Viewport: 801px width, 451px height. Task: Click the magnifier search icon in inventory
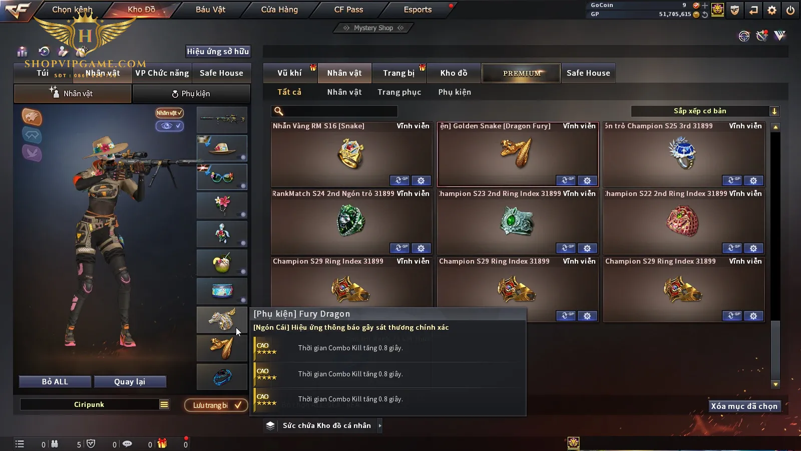(x=279, y=111)
